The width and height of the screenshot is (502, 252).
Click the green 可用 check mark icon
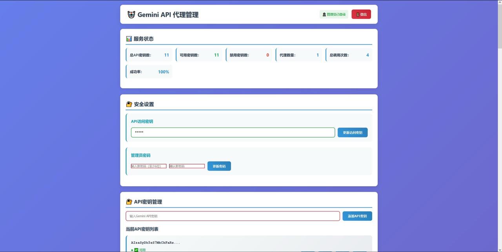(136, 250)
